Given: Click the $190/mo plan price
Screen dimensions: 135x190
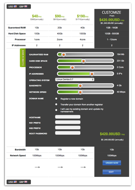Looking at the screenshot, I should (x=83, y=16).
